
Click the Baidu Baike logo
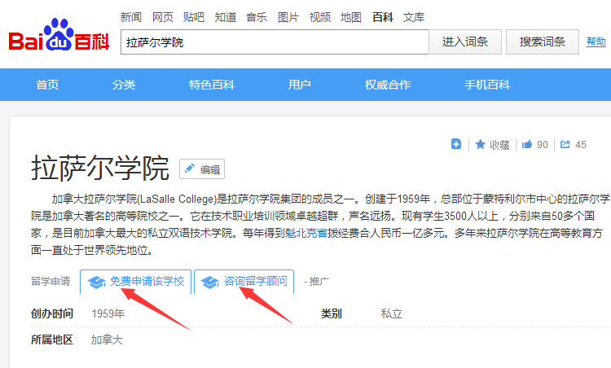(x=59, y=35)
